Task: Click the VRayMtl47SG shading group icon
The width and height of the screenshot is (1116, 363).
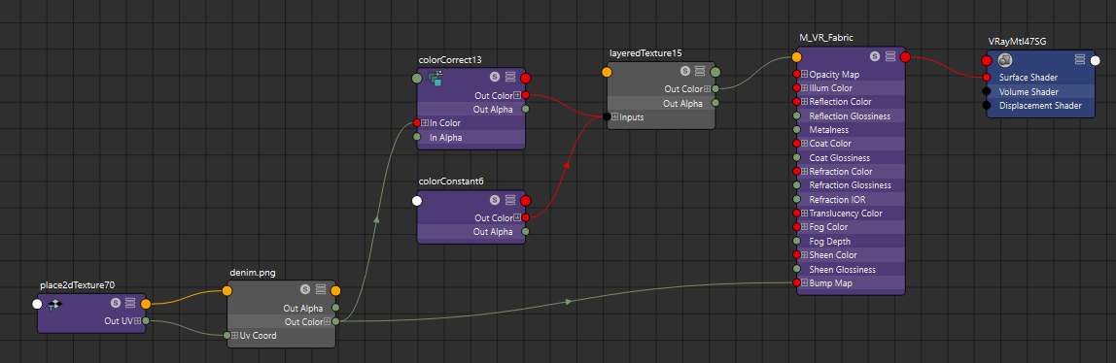Action: point(1005,59)
